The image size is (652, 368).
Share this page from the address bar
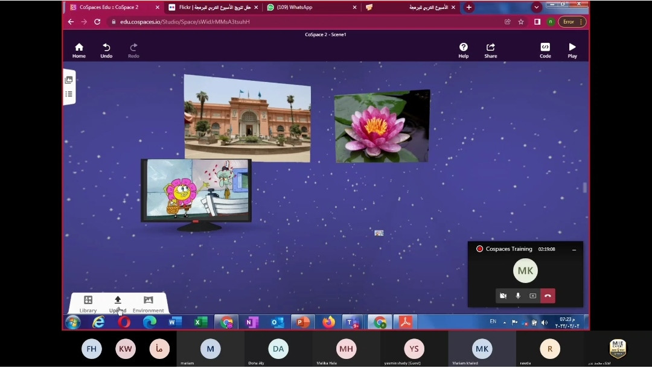point(507,22)
